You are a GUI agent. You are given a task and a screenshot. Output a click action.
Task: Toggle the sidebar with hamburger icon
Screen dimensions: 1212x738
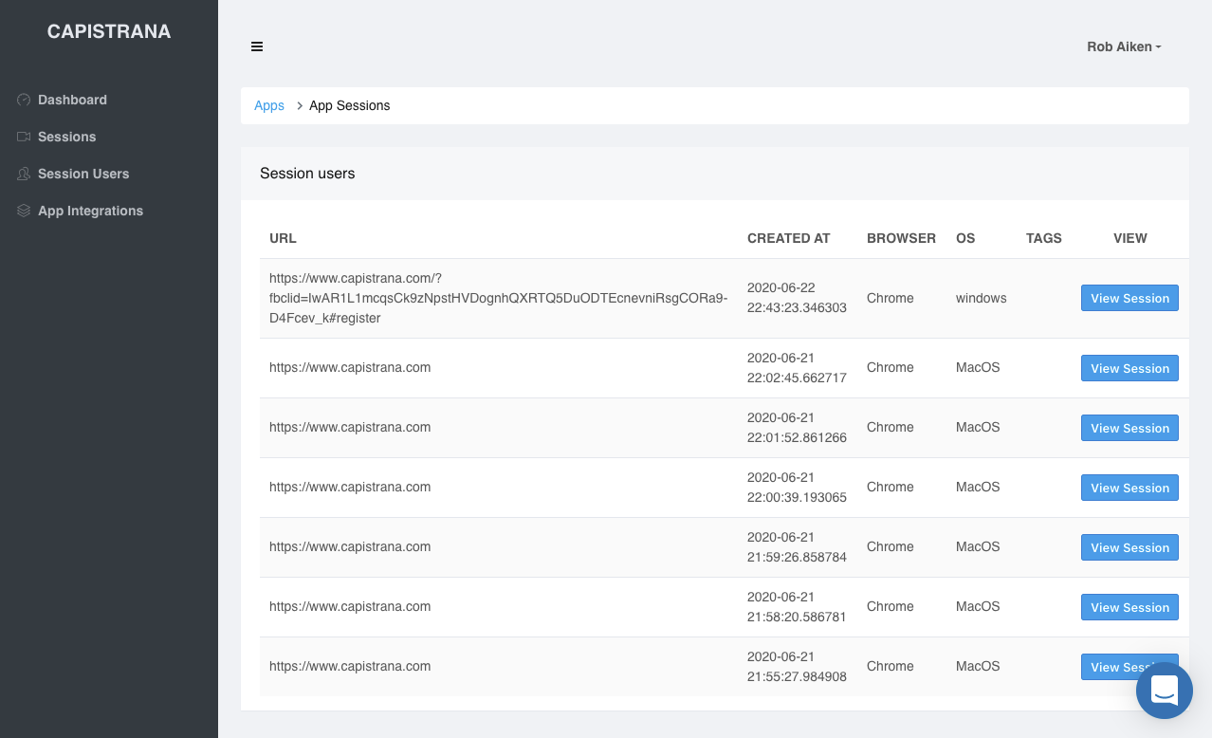point(257,46)
